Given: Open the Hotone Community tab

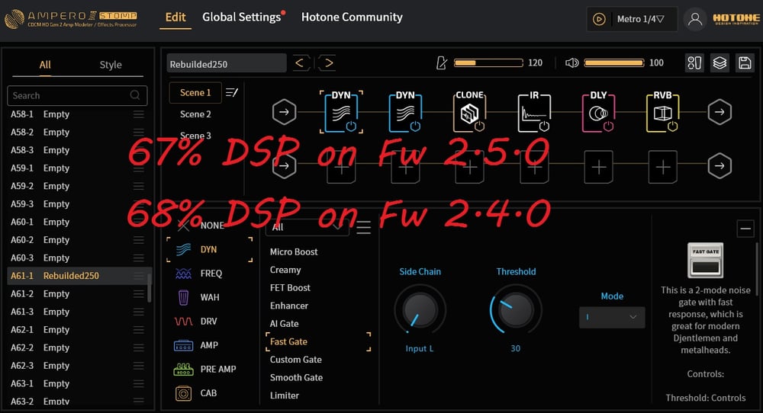Looking at the screenshot, I should coord(352,17).
